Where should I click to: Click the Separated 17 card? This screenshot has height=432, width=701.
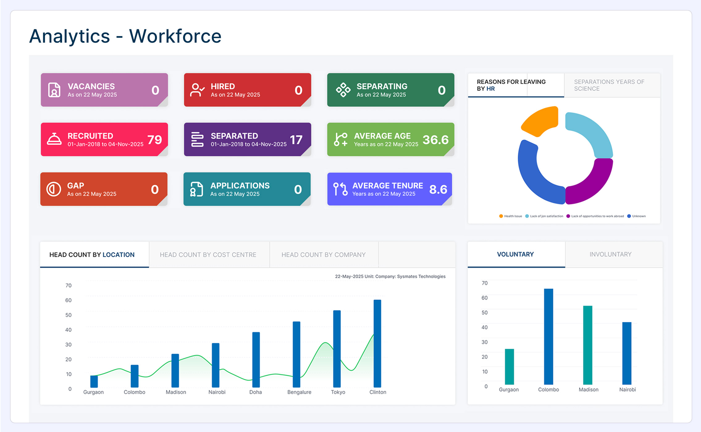coord(247,139)
